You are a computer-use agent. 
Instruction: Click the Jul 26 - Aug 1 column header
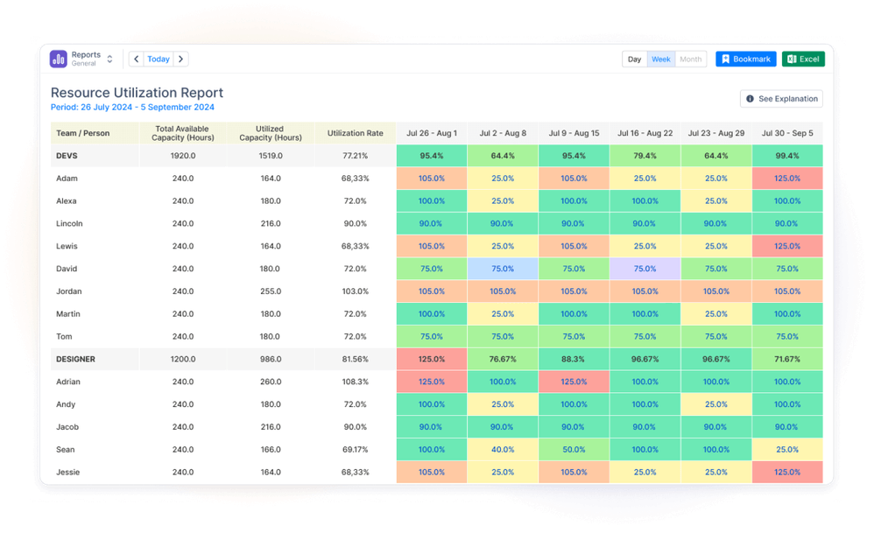(x=432, y=133)
